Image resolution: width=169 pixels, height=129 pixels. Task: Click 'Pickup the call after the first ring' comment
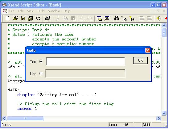click(x=65, y=104)
